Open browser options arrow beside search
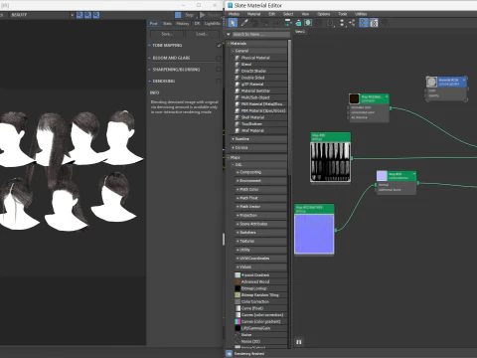Screen dimensions: 477x358 coord(229,34)
